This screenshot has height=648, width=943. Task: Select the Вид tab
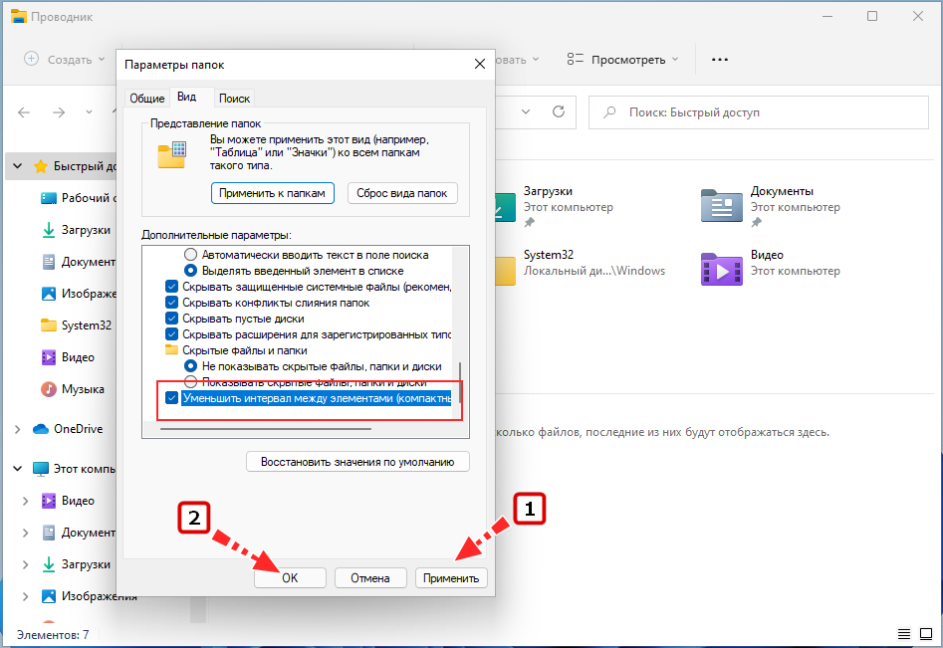coord(187,97)
